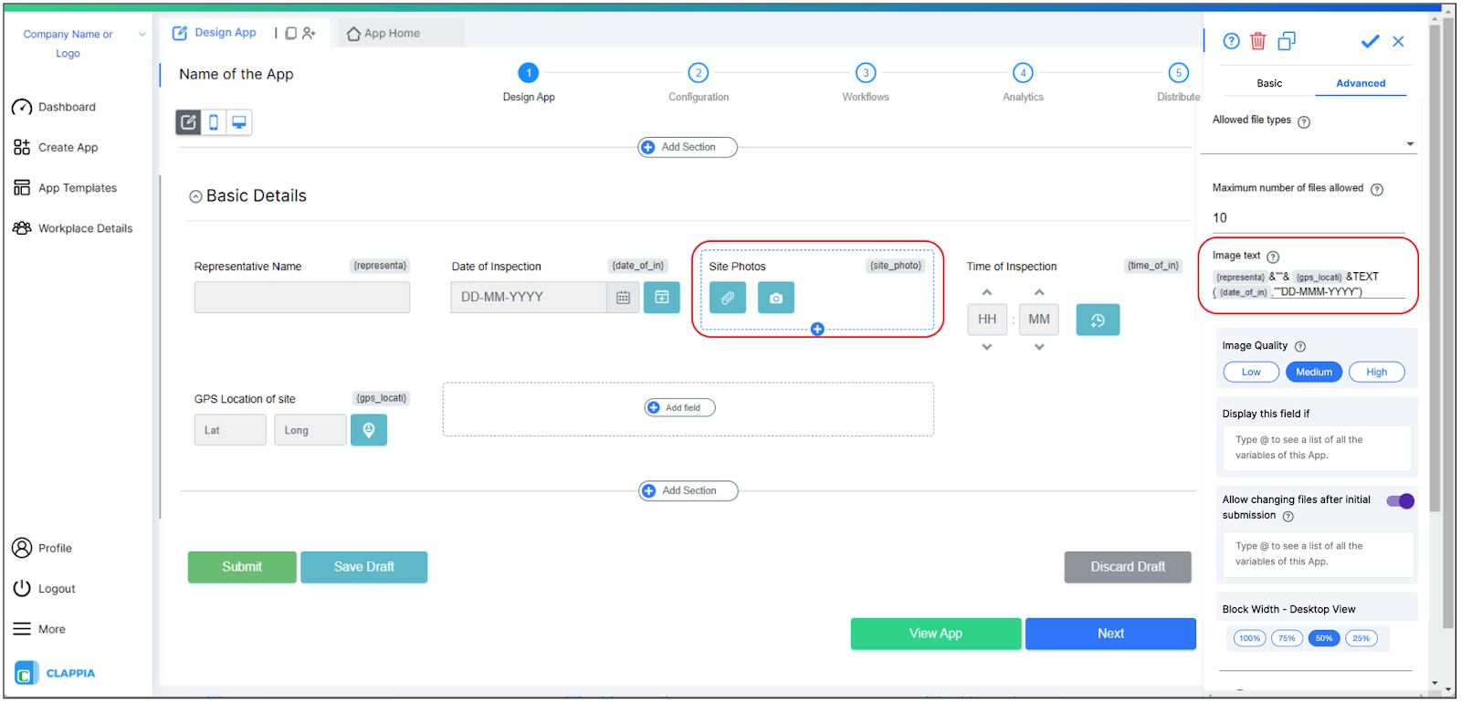
Task: Click help icon beside Maximum number of files
Action: (x=1377, y=190)
